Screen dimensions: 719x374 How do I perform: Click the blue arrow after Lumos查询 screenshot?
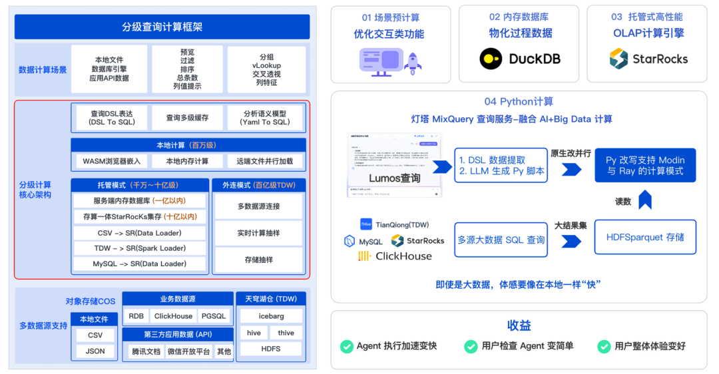[x=442, y=167]
